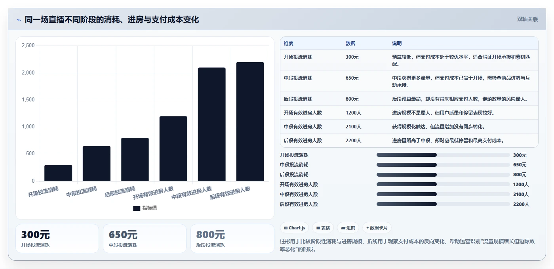Click the note starting 中段获得更多流量
Viewport: 554px width, 269px height.
pos(461,81)
